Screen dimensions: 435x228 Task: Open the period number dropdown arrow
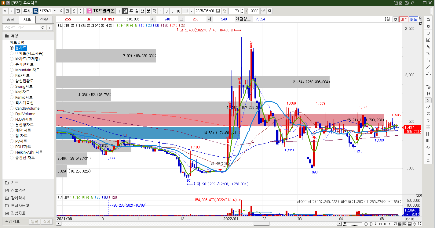(x=192, y=11)
